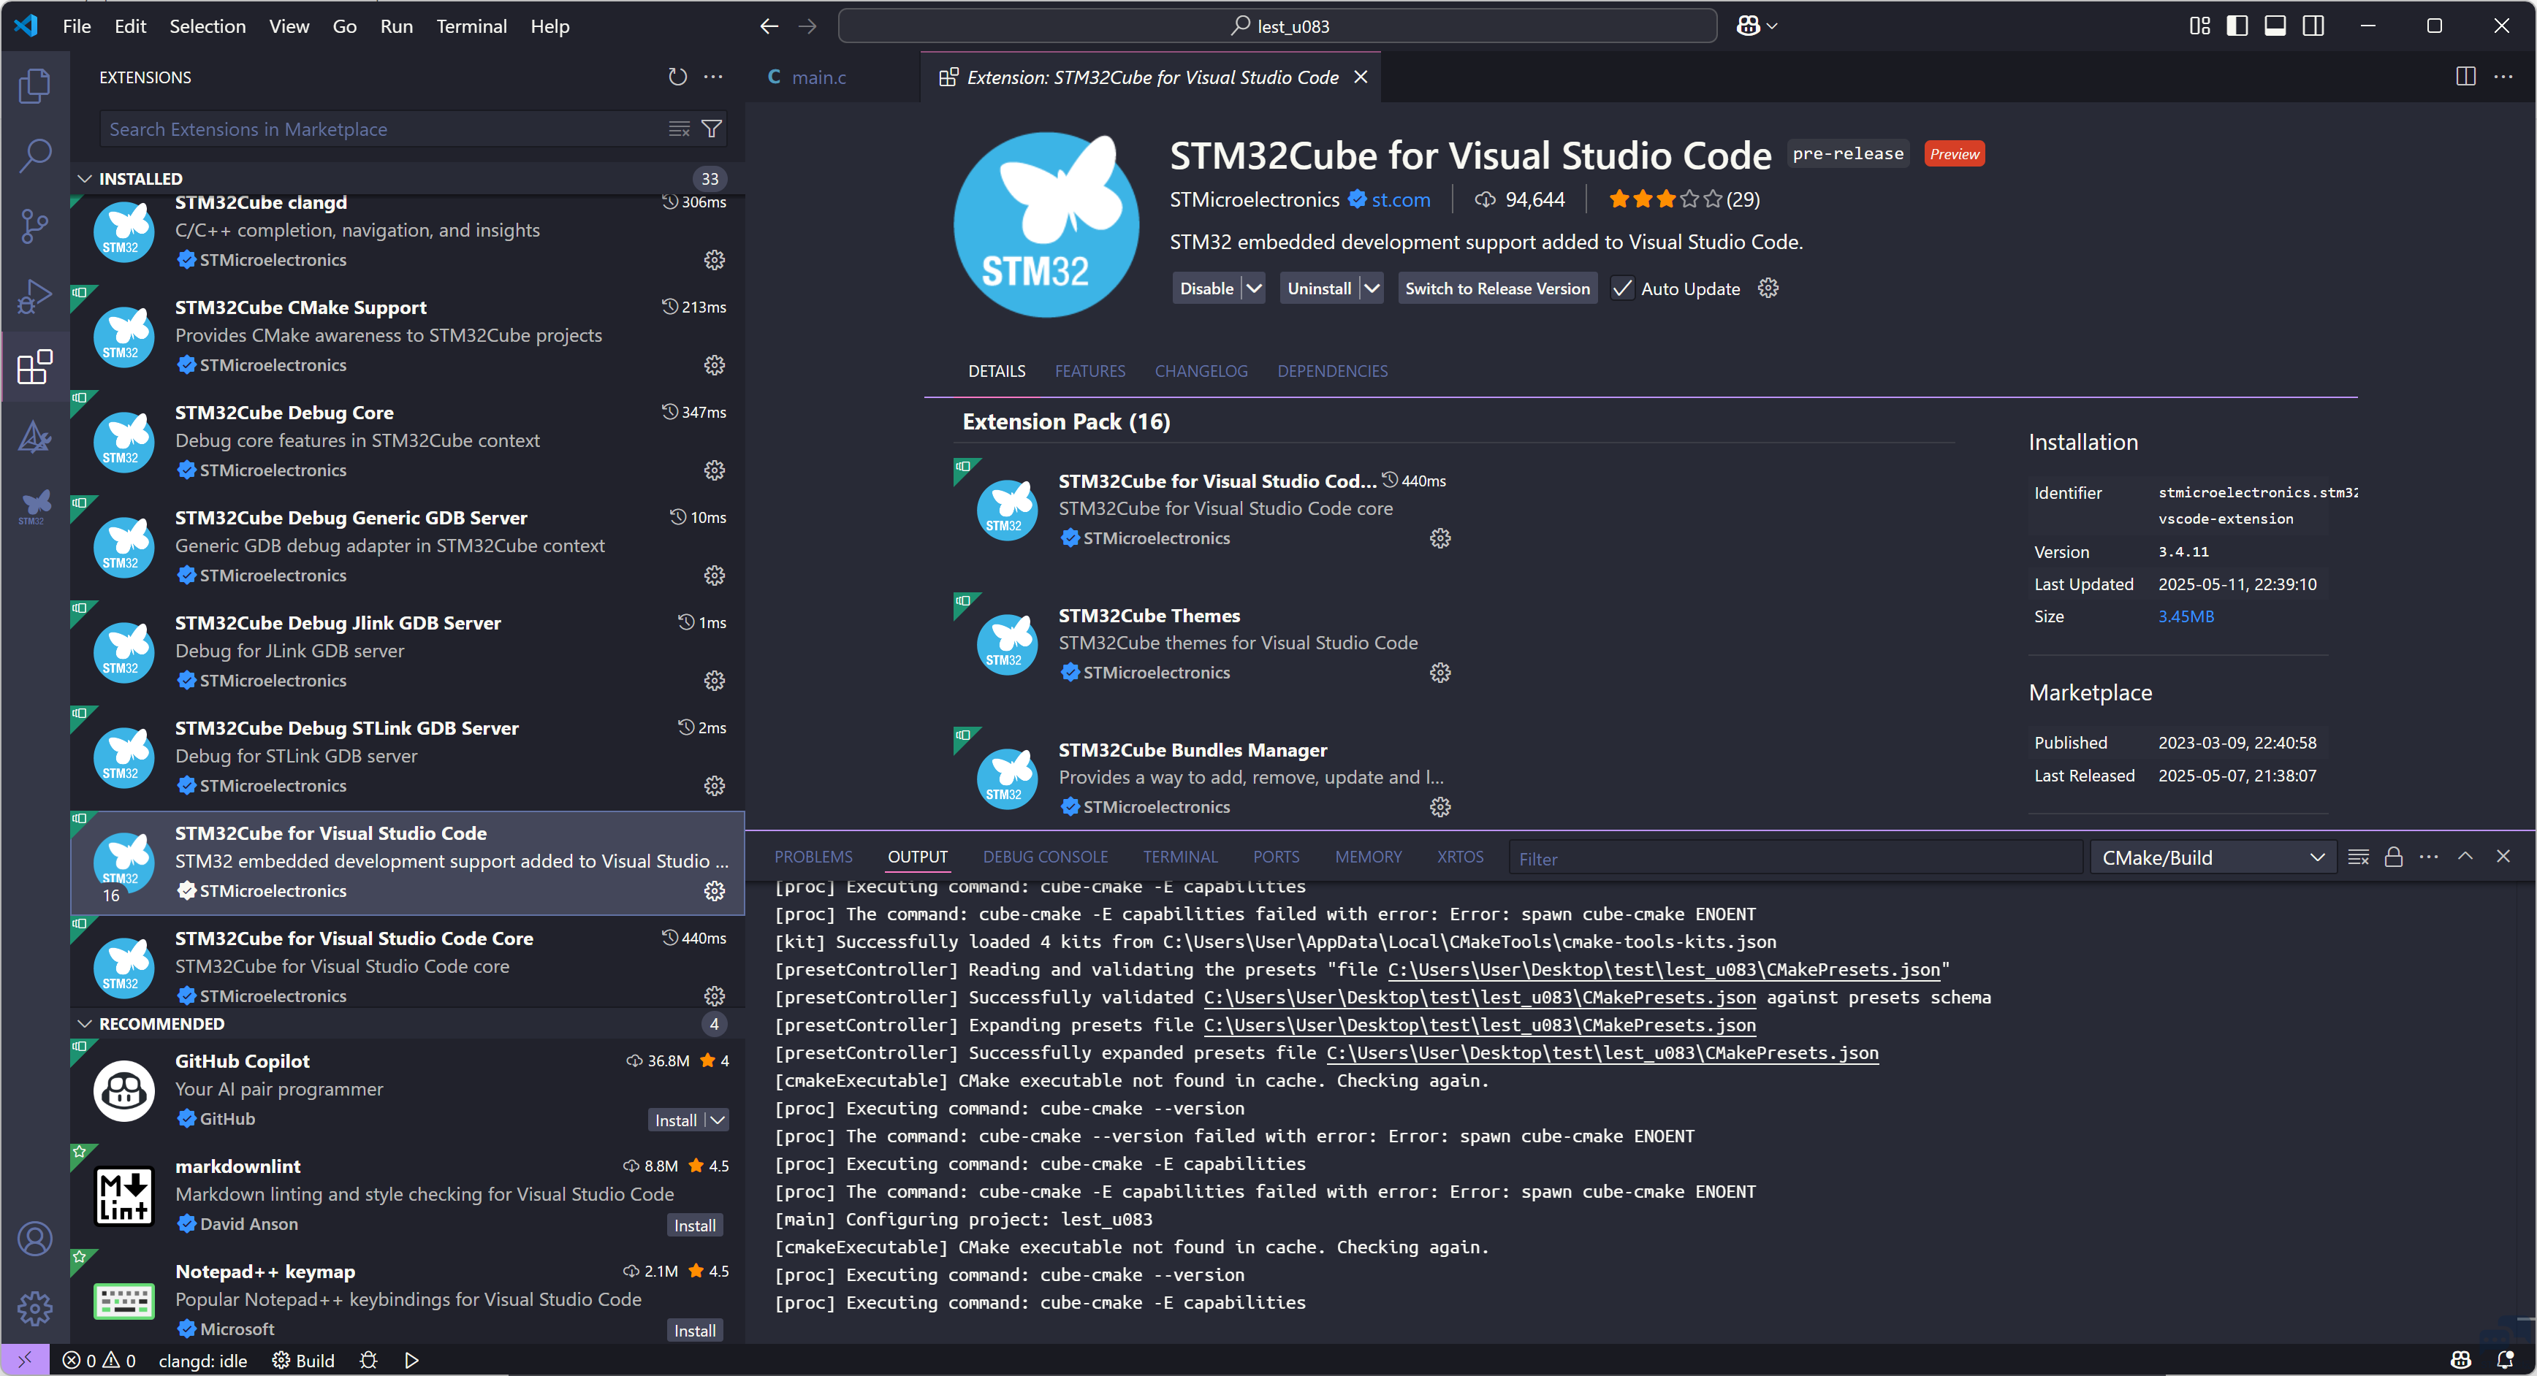Maximize the output panel size
Screen dimensions: 2537x1376
[2466, 857]
